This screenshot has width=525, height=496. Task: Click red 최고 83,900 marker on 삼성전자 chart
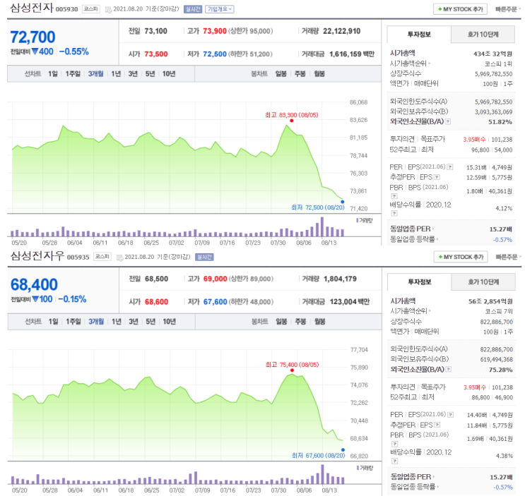pyautogui.click(x=292, y=121)
